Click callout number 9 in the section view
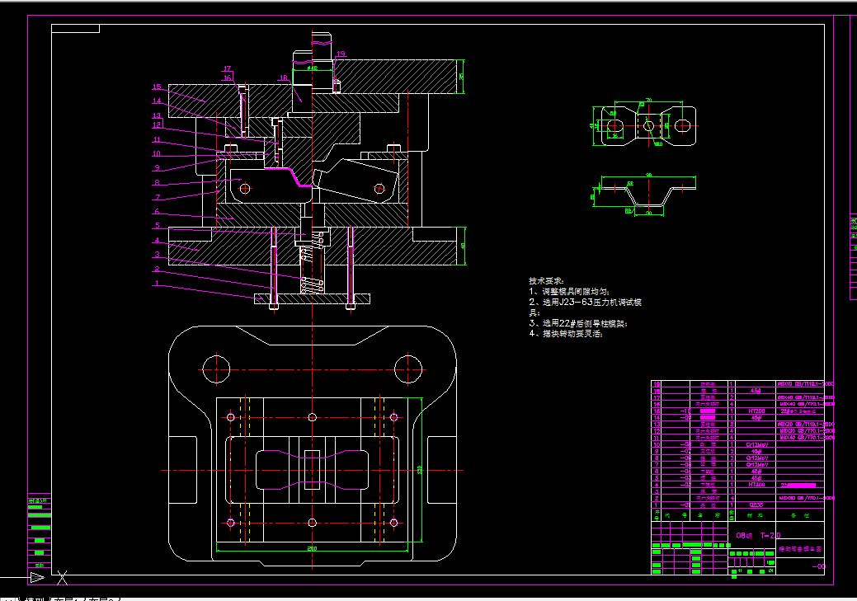 click(x=157, y=168)
